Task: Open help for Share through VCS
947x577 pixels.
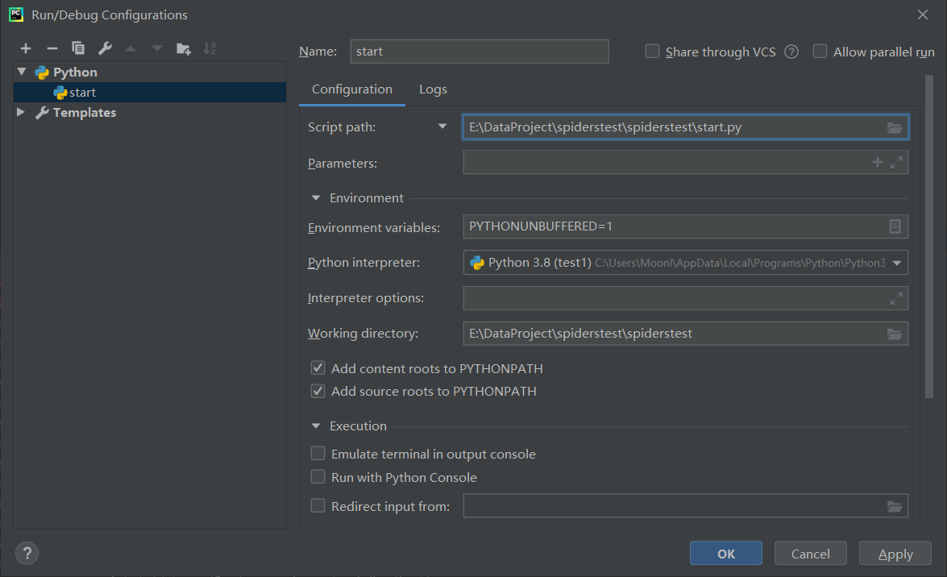Action: click(x=791, y=52)
